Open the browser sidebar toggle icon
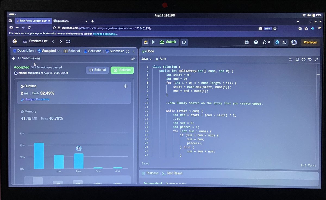 [11, 28]
